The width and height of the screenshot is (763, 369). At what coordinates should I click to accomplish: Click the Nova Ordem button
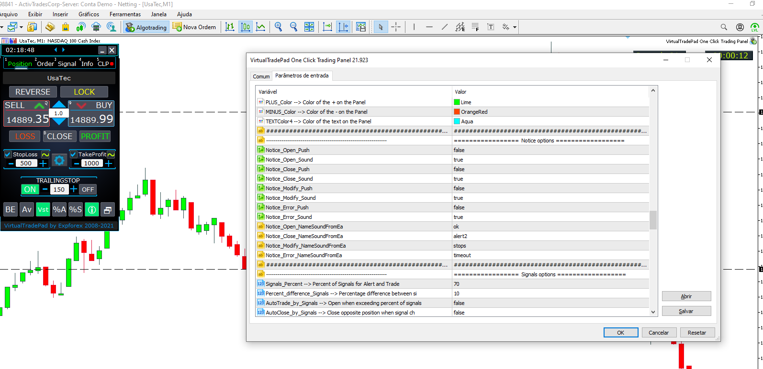tap(195, 27)
